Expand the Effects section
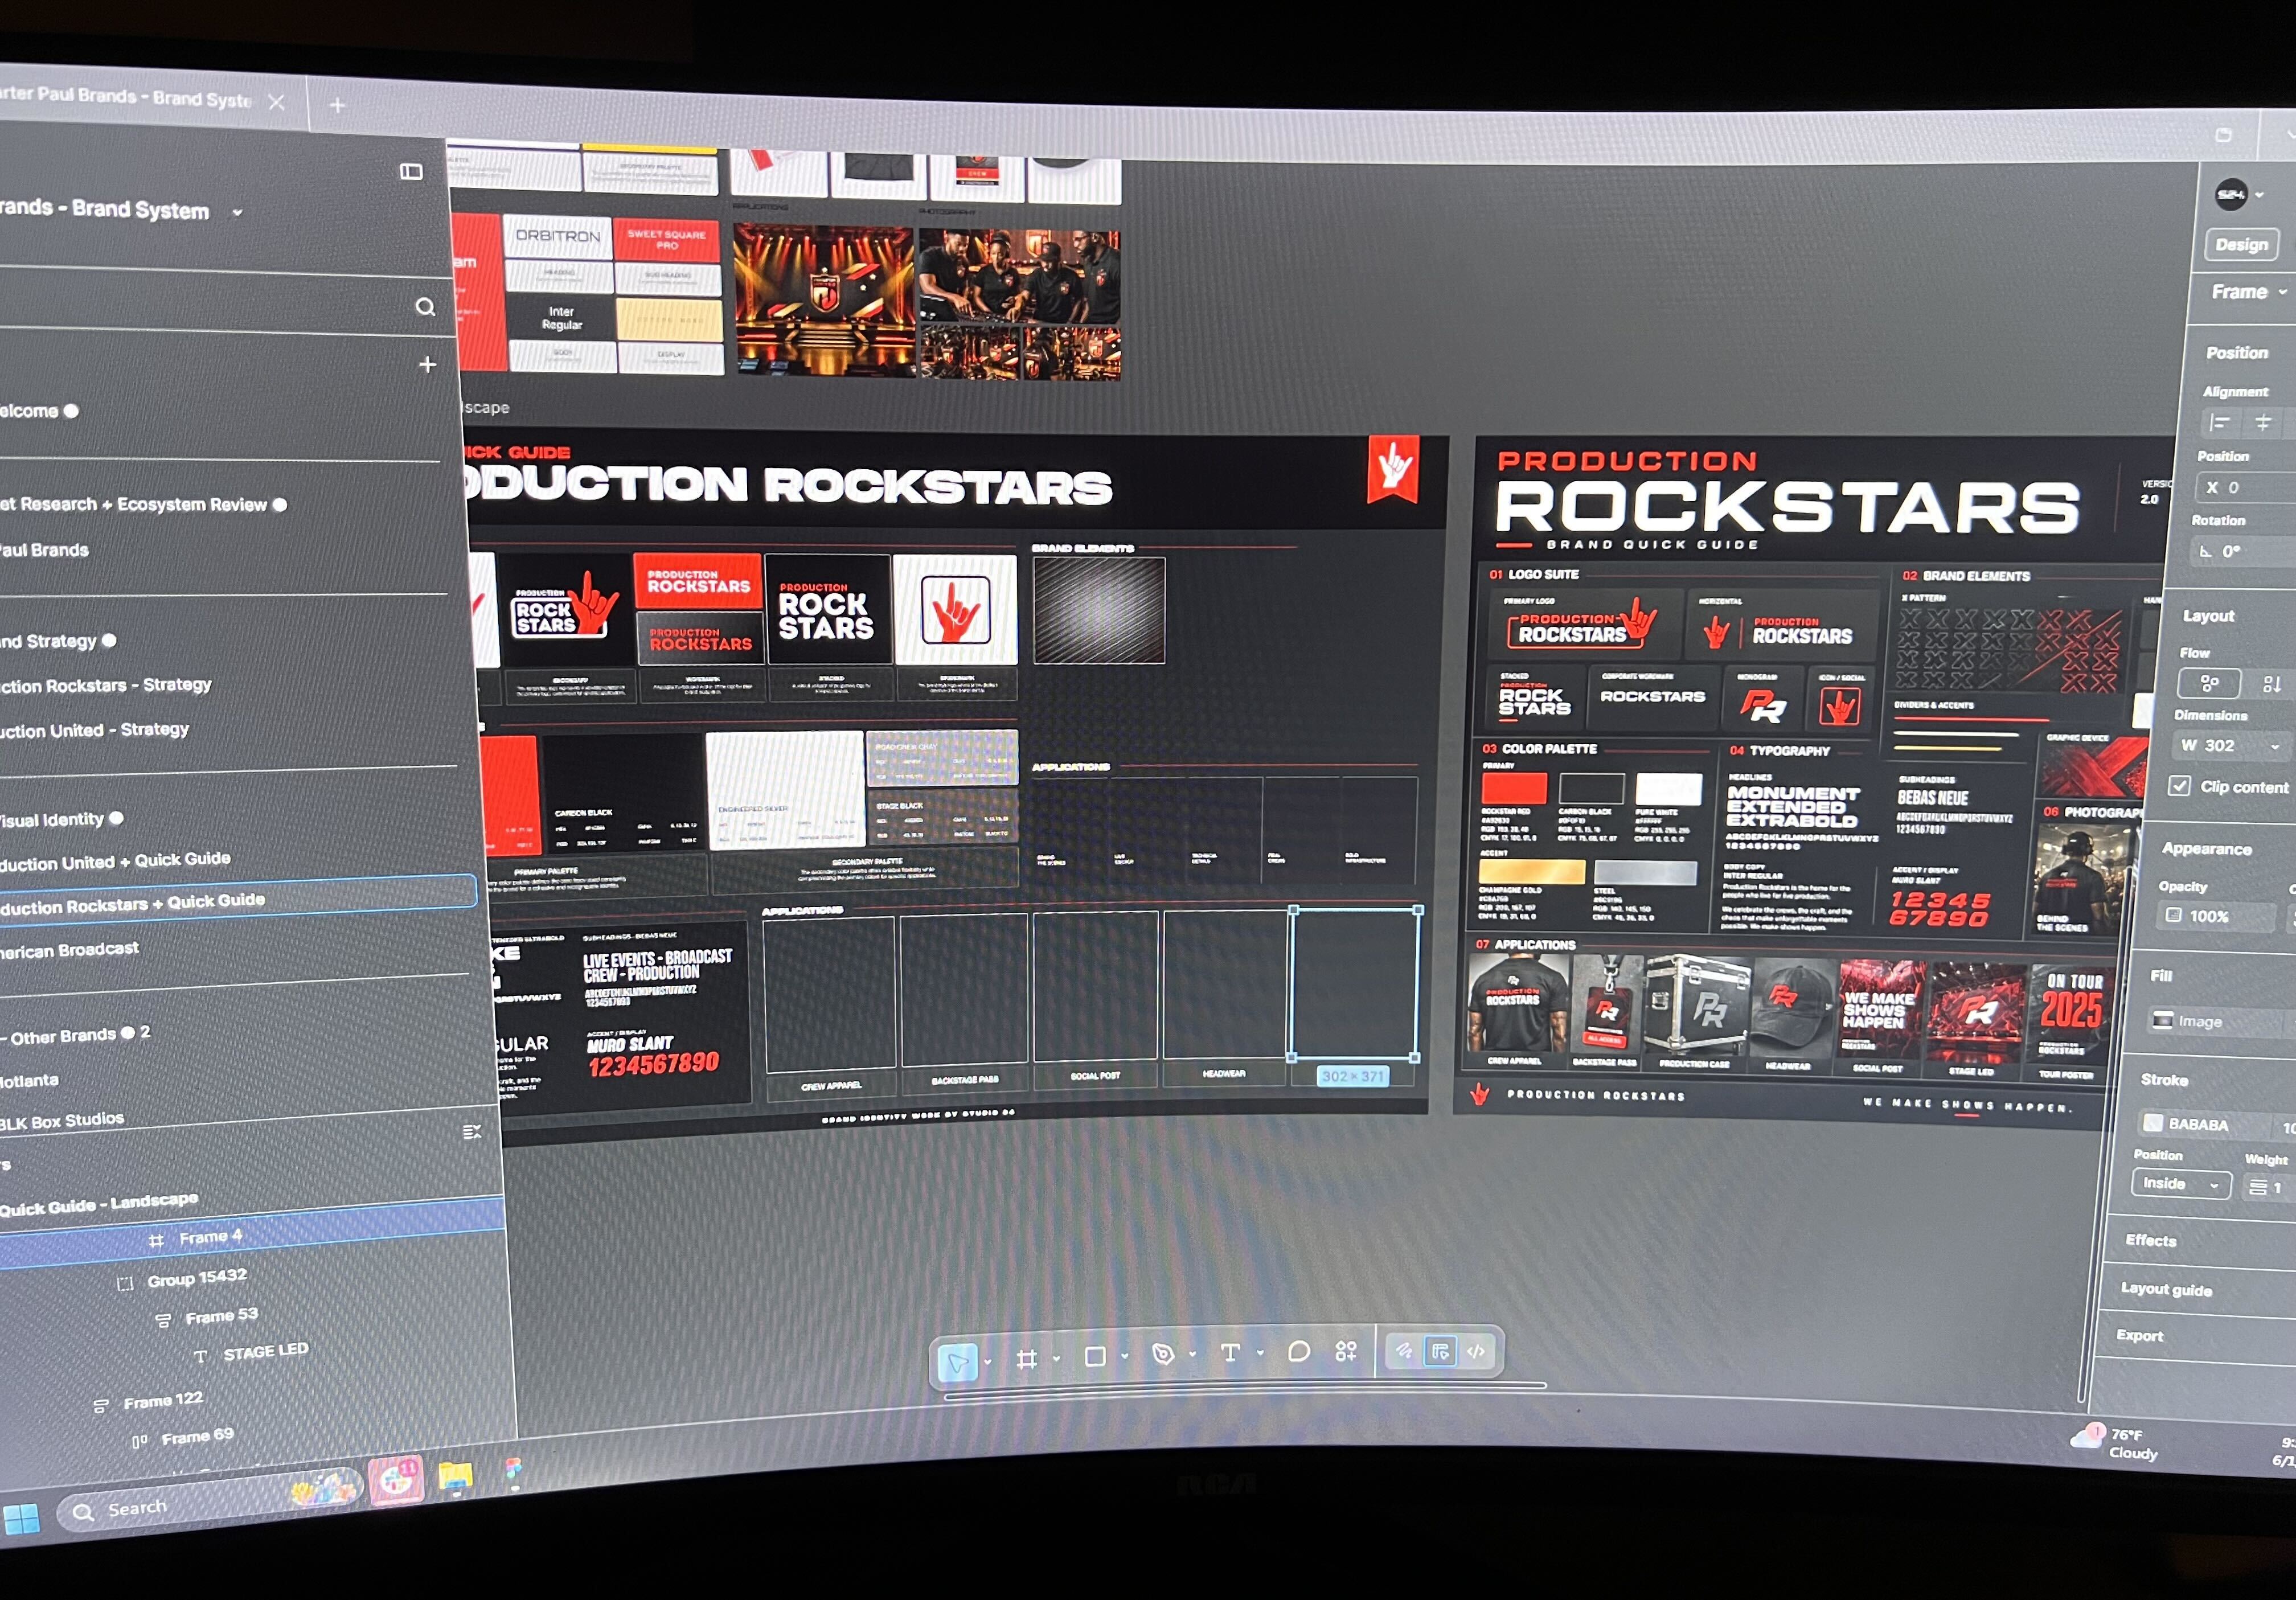The image size is (2296, 1600). point(2151,1240)
